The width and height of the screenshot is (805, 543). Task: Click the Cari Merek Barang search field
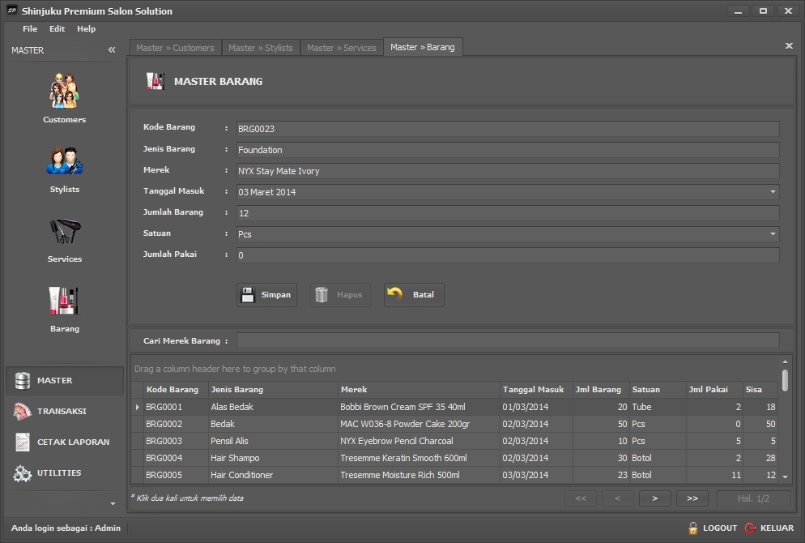[x=507, y=340]
